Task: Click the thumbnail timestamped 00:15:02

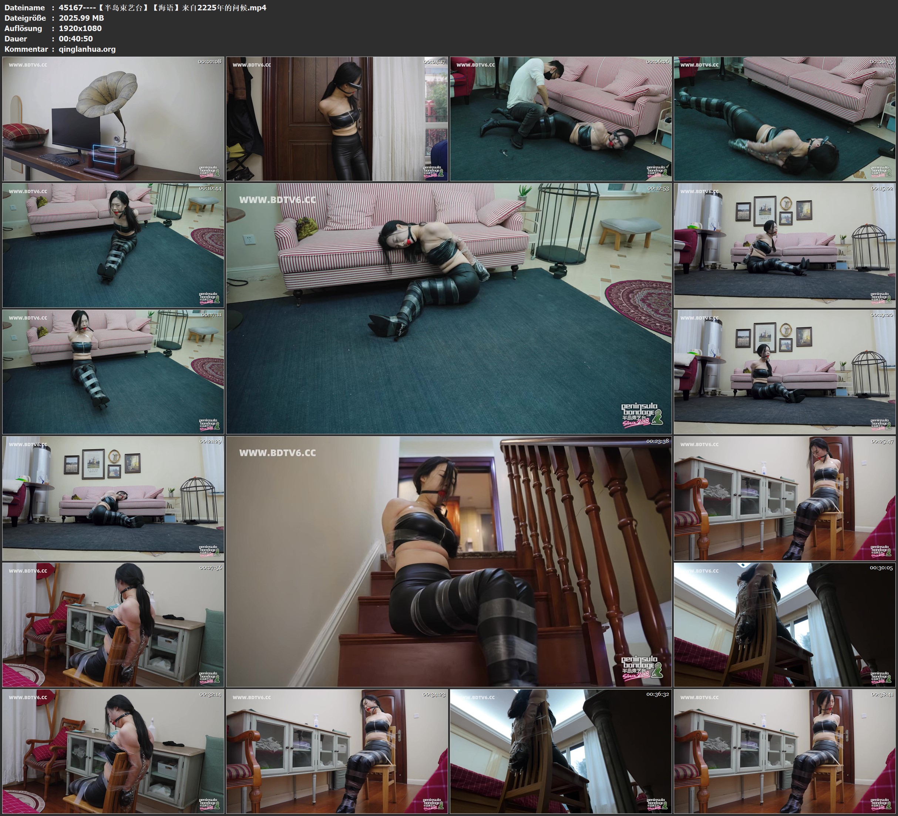Action: tap(784, 245)
